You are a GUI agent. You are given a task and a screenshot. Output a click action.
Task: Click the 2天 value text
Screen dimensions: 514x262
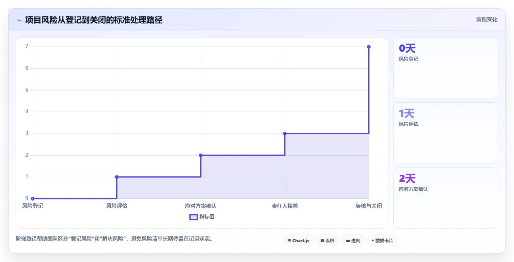coord(407,179)
